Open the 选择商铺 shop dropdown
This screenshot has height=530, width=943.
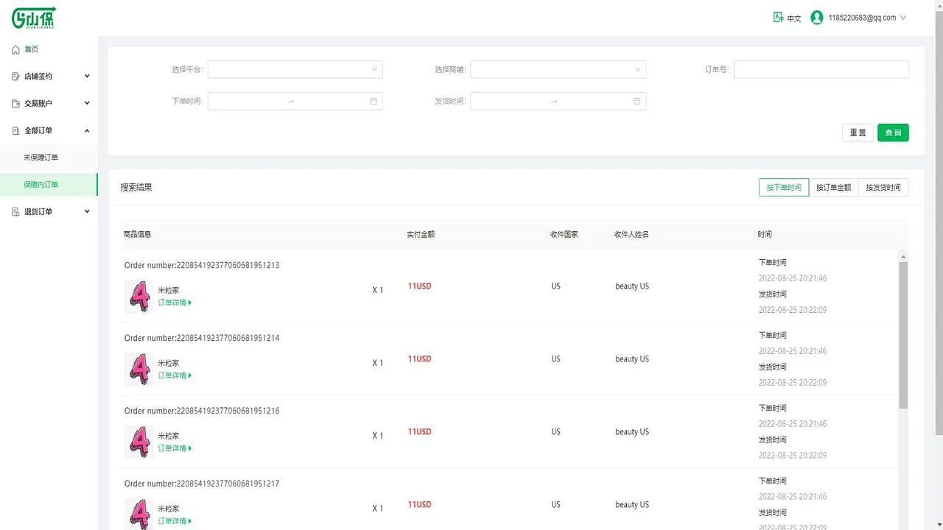pyautogui.click(x=558, y=69)
